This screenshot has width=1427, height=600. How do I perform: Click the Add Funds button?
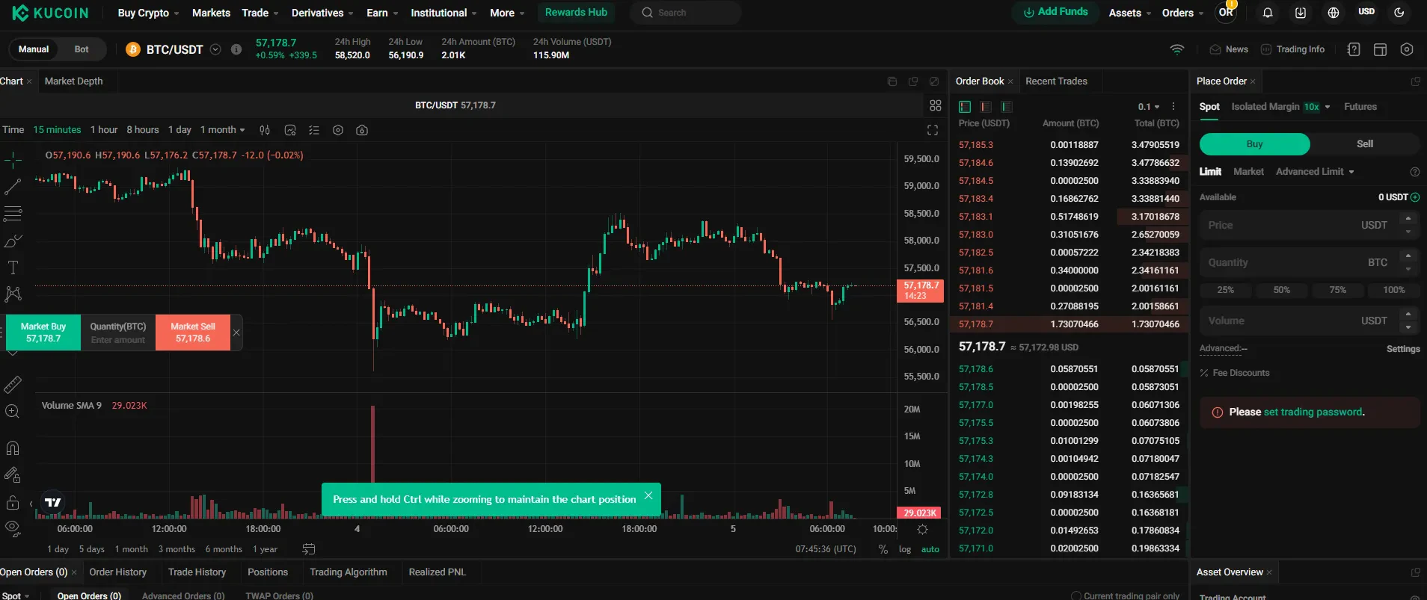[x=1055, y=12]
